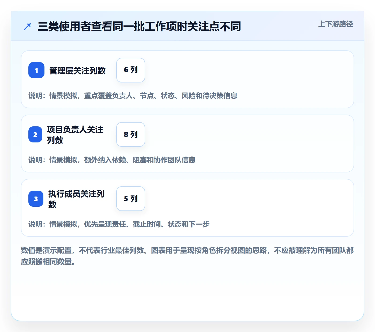Click the footnote starting with 数值是演示配置
Image resolution: width=375 pixels, height=332 pixels.
pyautogui.click(x=187, y=256)
